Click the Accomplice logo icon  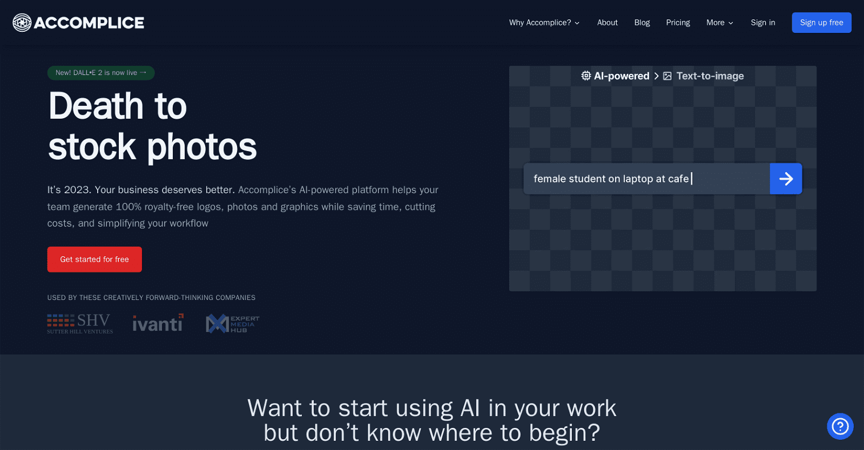pos(22,23)
